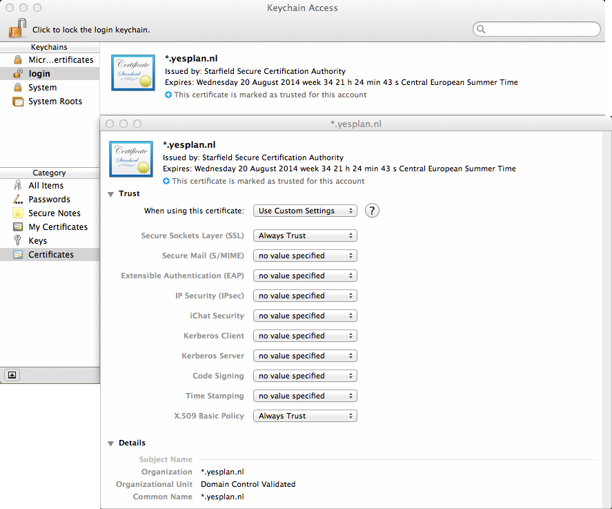Click the certificate thumbnail in details window
The width and height of the screenshot is (612, 509).
click(x=131, y=159)
